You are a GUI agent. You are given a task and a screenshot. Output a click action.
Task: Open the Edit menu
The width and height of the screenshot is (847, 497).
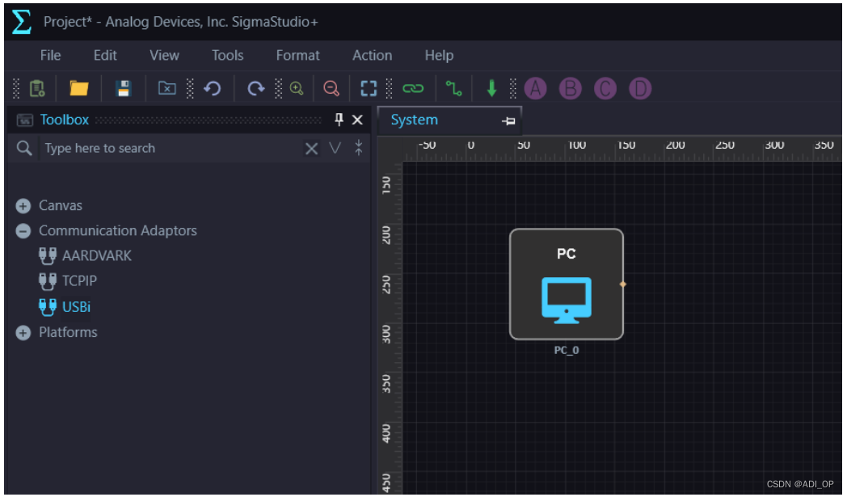tap(105, 55)
